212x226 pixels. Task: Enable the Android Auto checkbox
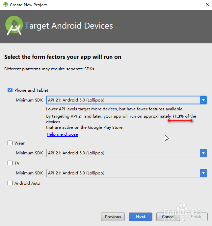pos(10,183)
